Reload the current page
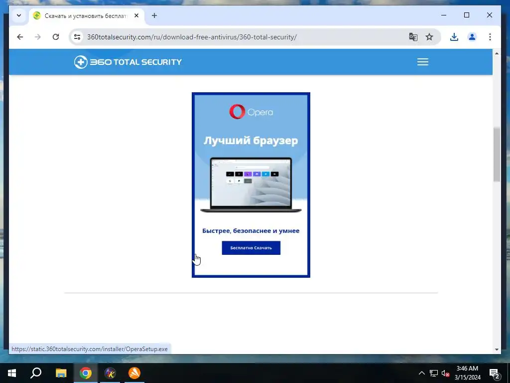Viewport: 510px width, 383px height. coord(56,37)
